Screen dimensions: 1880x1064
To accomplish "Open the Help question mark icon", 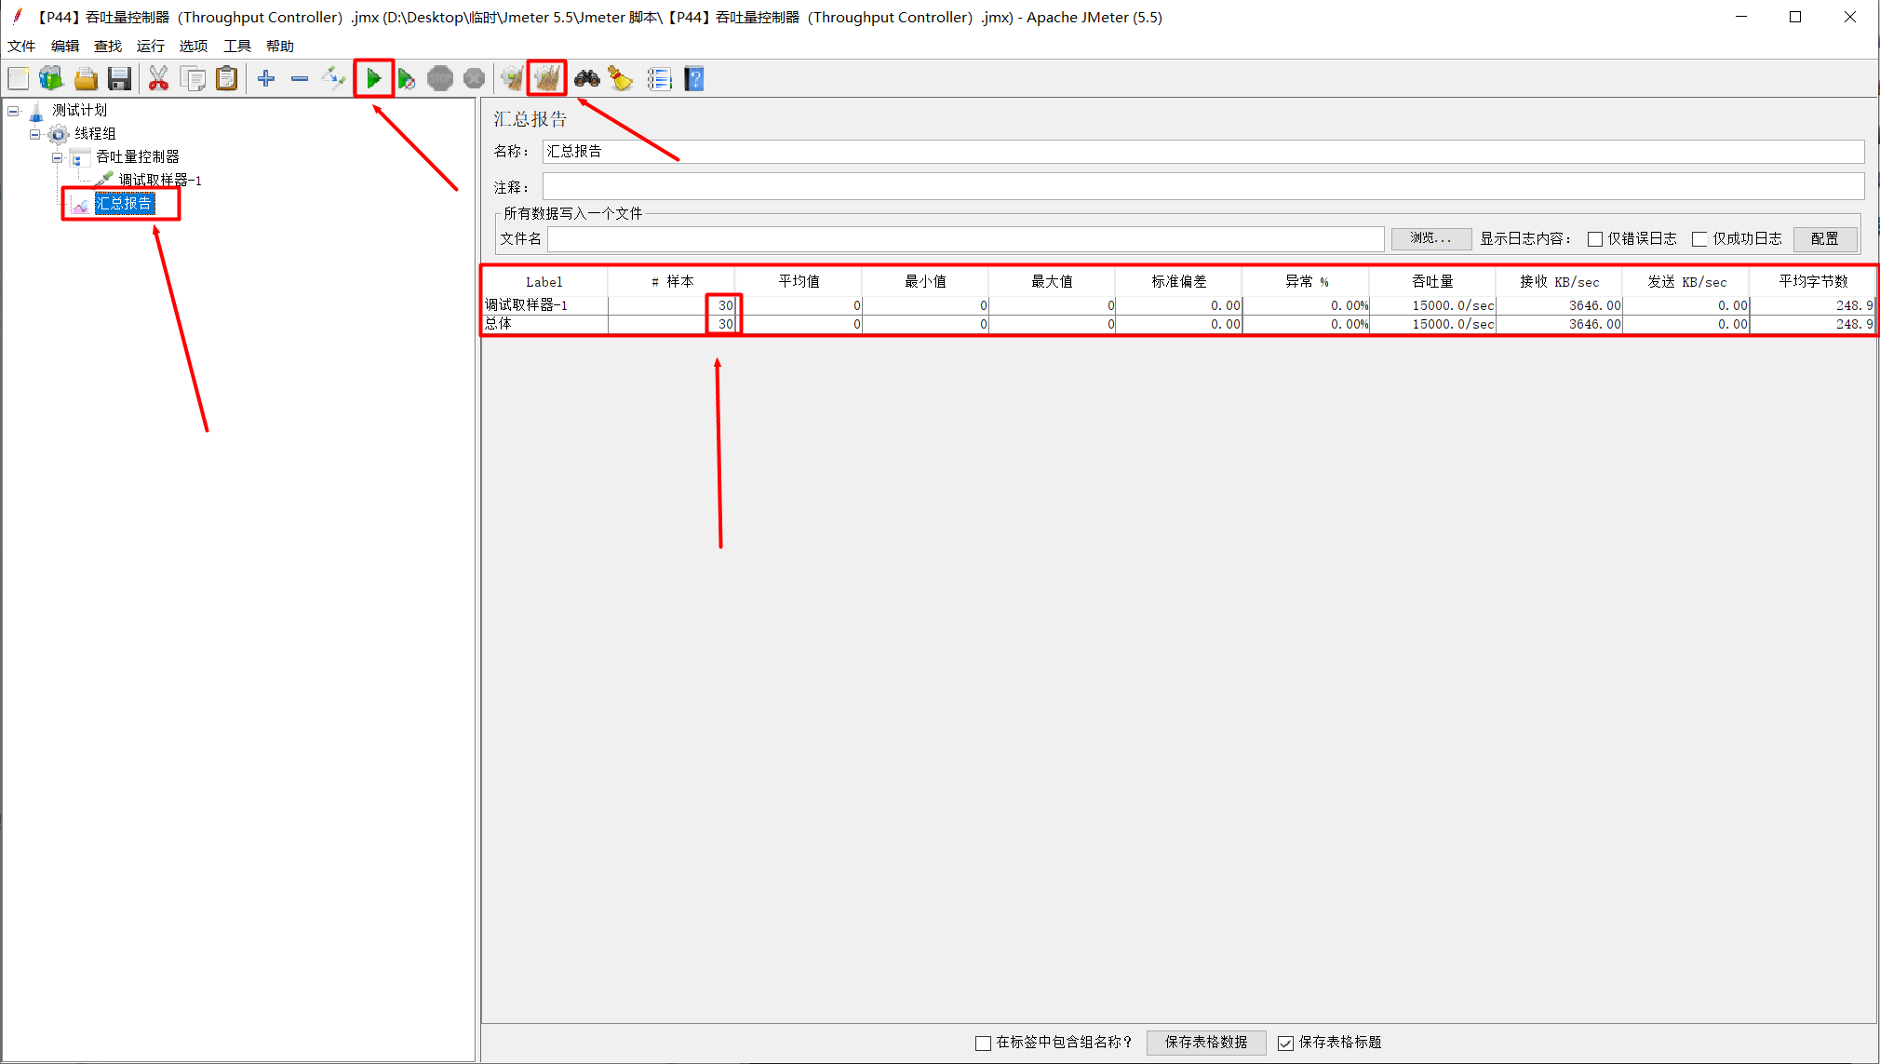I will point(694,79).
